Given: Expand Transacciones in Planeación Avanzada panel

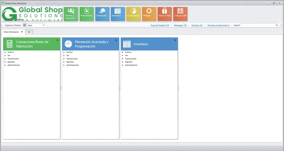Looking at the screenshot, I should click(x=64, y=59).
